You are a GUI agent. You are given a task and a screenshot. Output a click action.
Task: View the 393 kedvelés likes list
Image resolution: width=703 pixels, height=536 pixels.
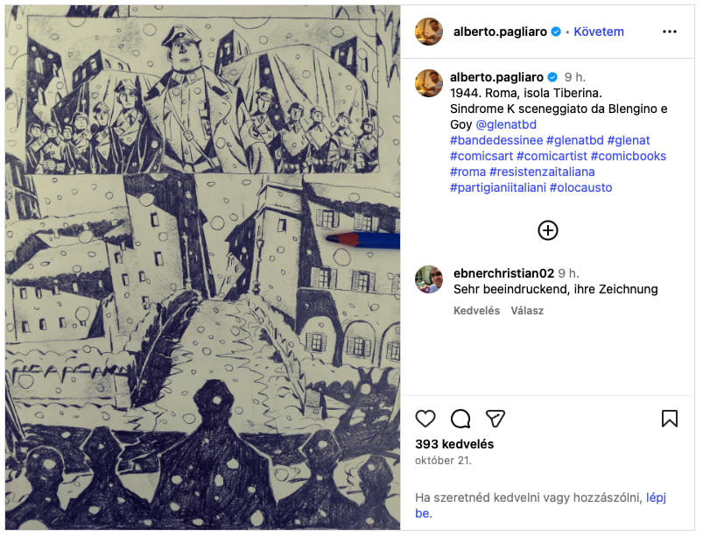pyautogui.click(x=454, y=444)
